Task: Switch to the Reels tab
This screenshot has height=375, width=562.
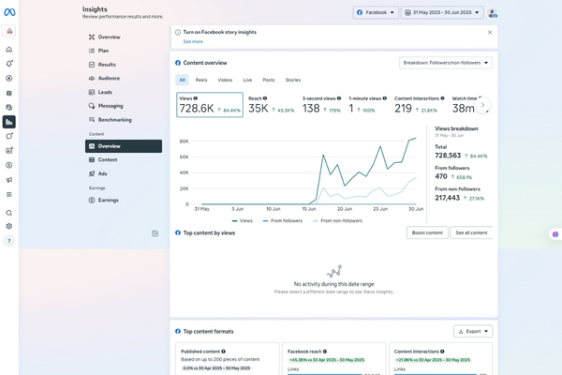Action: click(201, 81)
